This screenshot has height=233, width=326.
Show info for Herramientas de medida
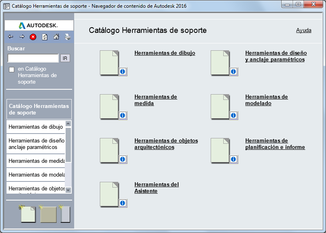[123, 115]
